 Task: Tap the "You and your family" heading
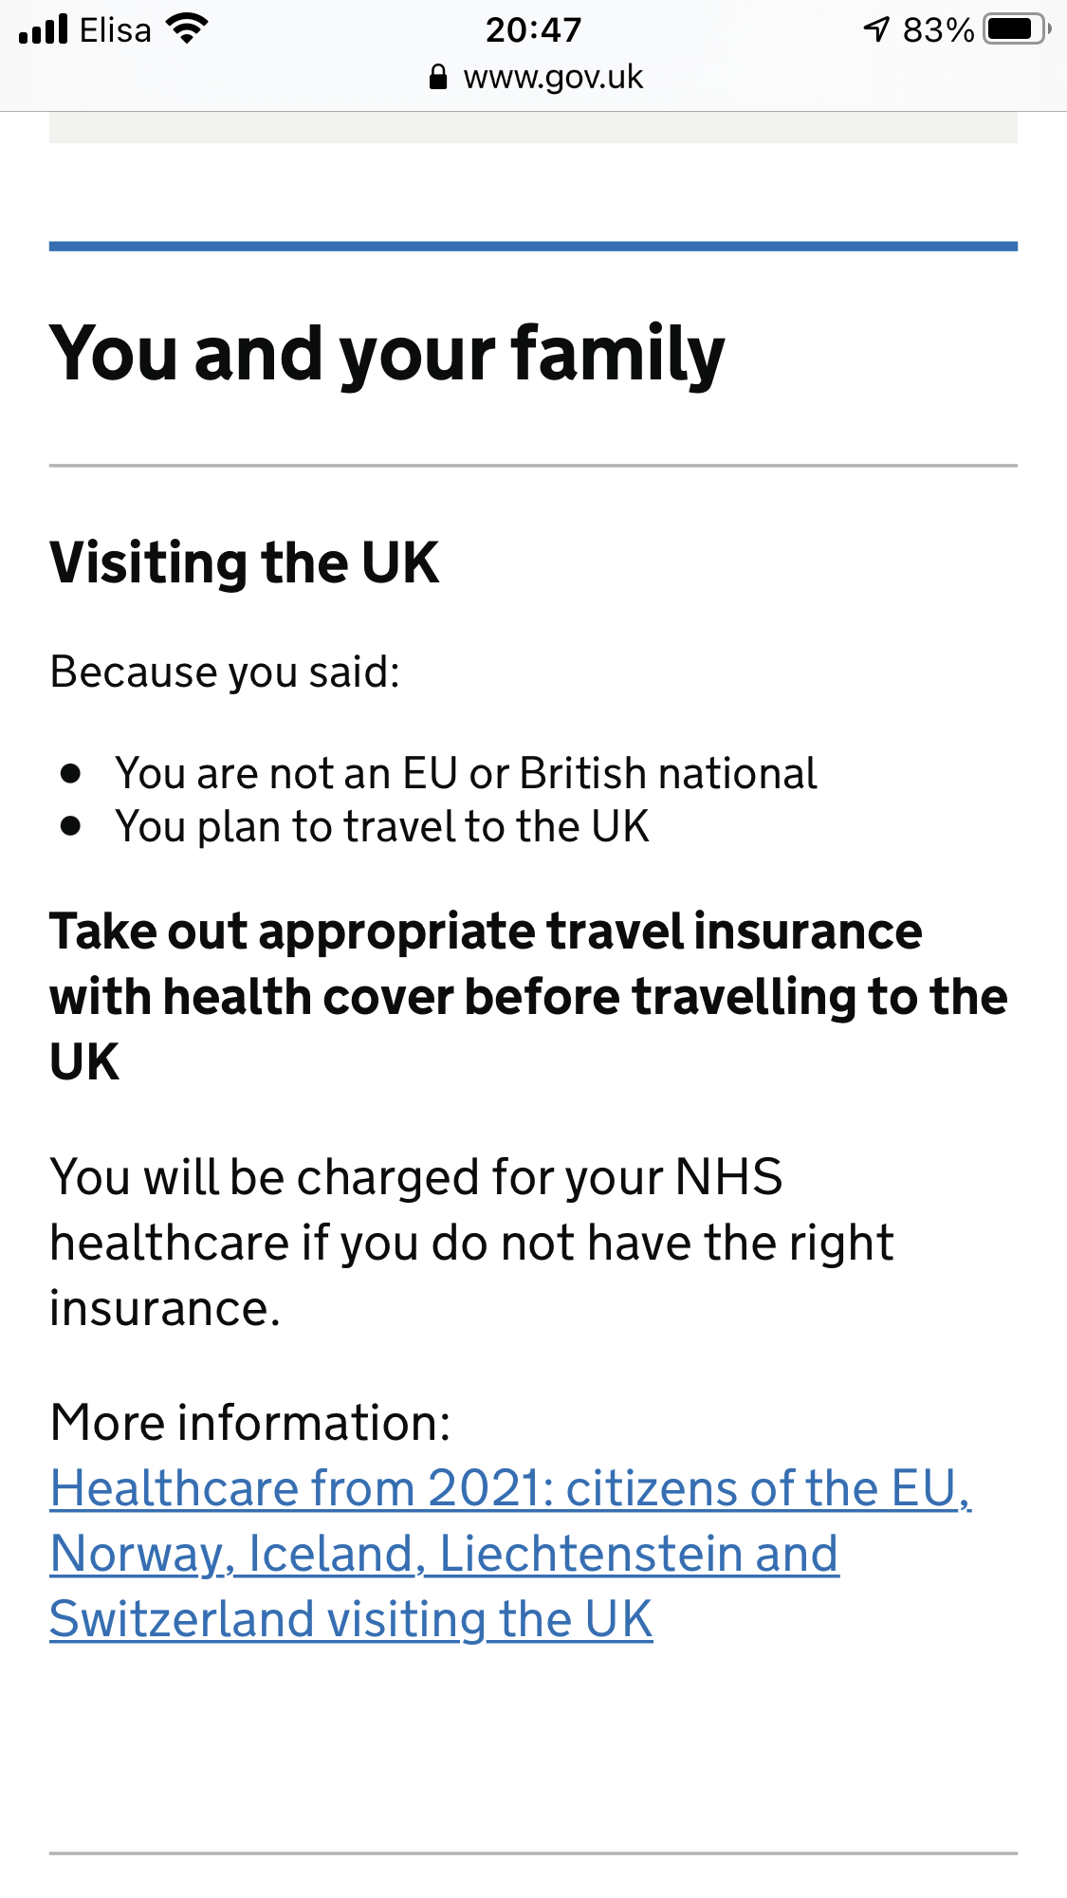(x=387, y=354)
